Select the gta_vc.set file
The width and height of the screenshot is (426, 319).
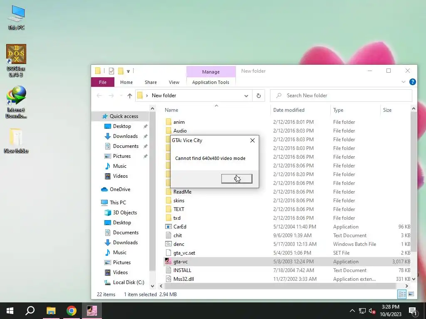(x=184, y=253)
